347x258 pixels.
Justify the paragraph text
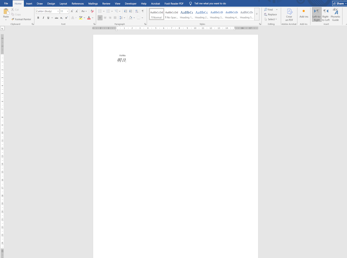tap(115, 18)
